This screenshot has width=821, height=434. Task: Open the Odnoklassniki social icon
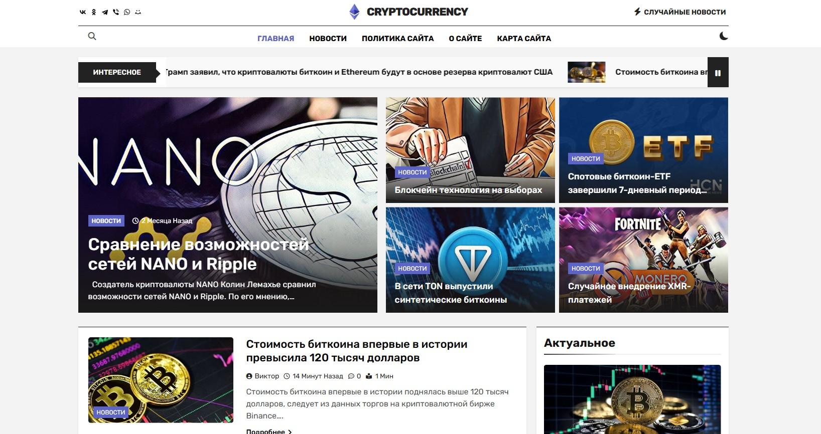tap(94, 12)
